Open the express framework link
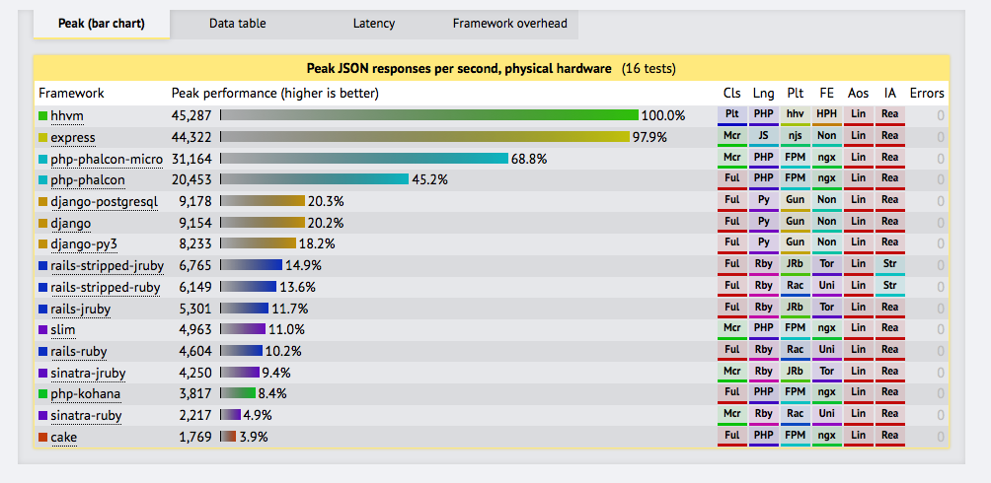 click(73, 138)
